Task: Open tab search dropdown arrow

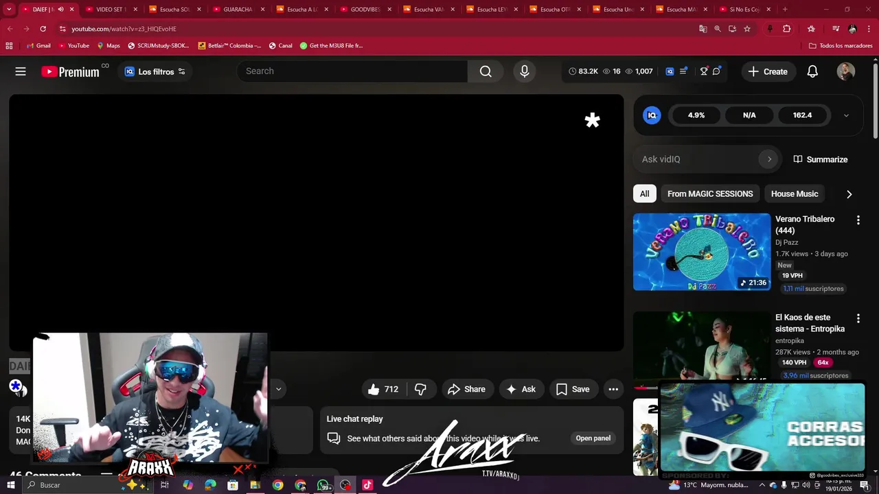Action: tap(9, 10)
